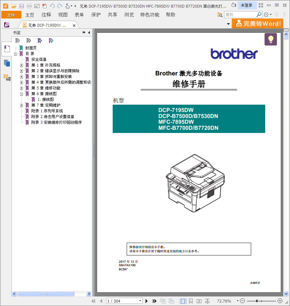Click the 完美转Word banner button

(258, 24)
